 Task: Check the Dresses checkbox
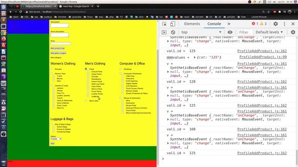[52, 69]
